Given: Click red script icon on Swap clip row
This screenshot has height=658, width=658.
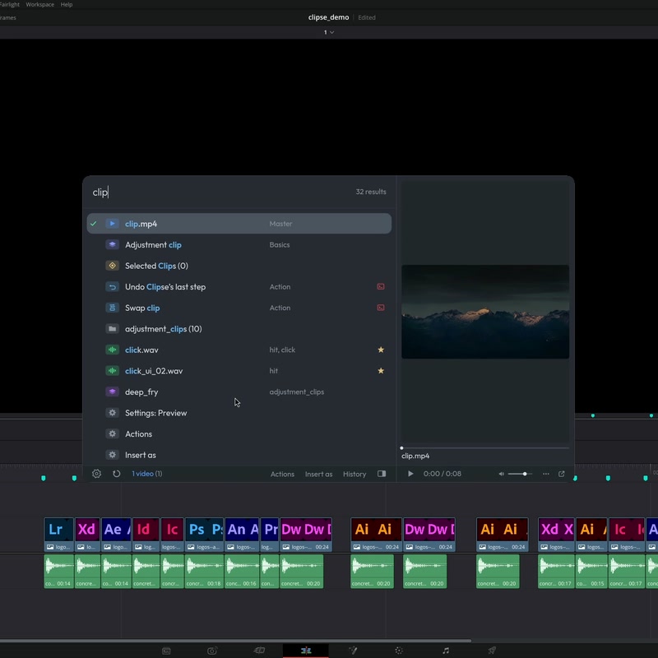Looking at the screenshot, I should coord(381,308).
